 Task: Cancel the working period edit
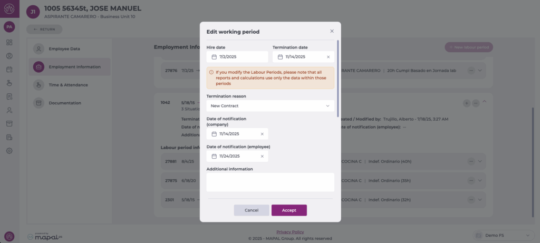(252, 210)
